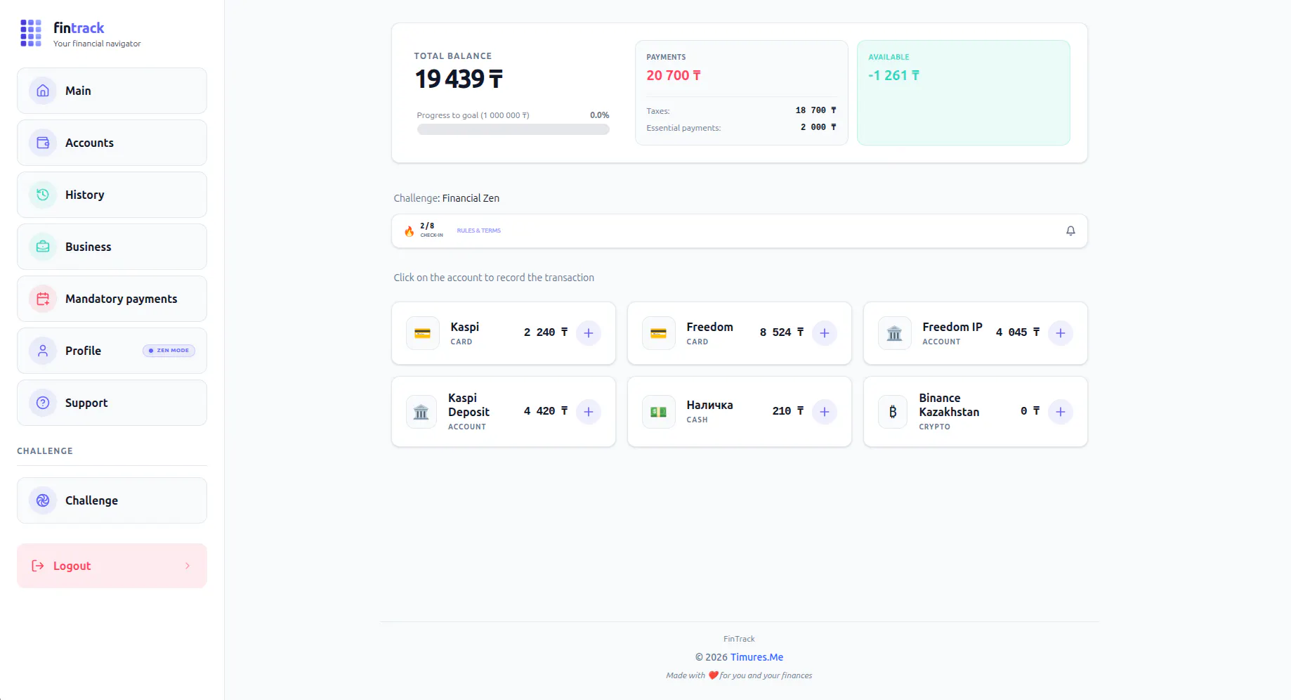Click the fire streak icon
Image resolution: width=1291 pixels, height=700 pixels.
pos(409,231)
